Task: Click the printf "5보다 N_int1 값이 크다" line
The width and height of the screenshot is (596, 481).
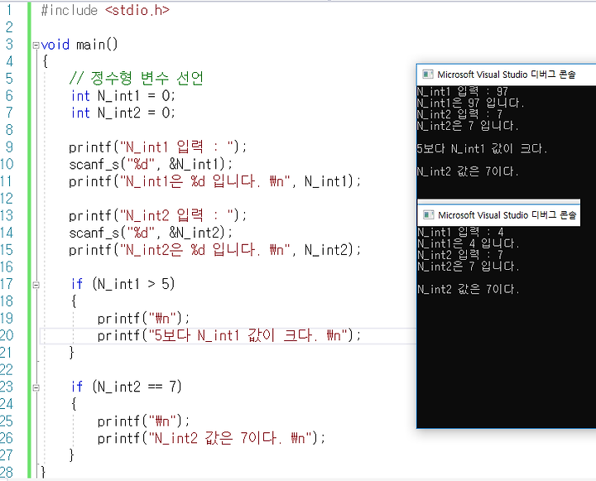Action: (x=229, y=336)
